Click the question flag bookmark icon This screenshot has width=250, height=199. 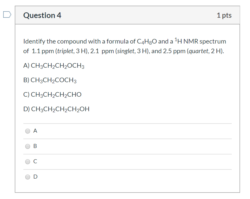pos(8,15)
